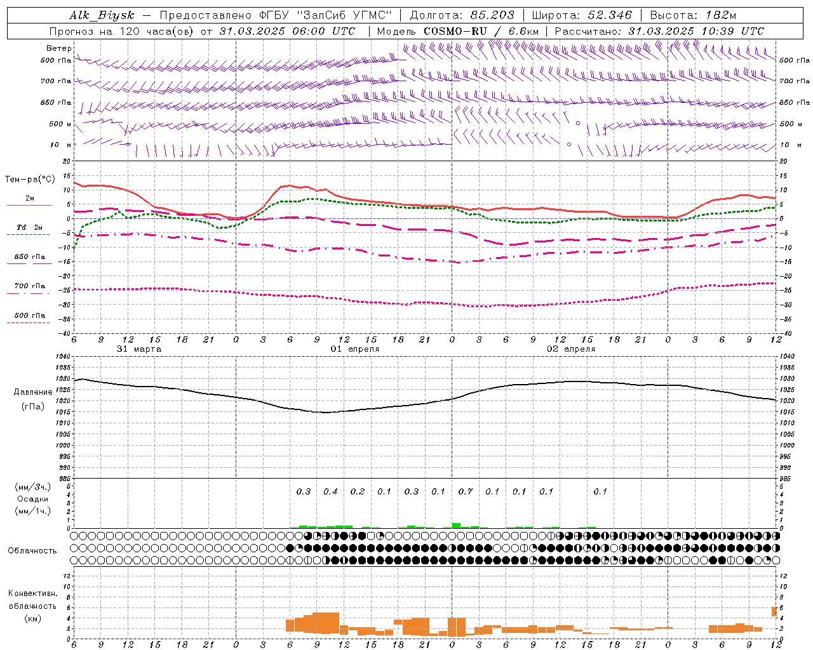
Task: Click the 'Конвективн.' convective cloud label
Action: (32, 594)
